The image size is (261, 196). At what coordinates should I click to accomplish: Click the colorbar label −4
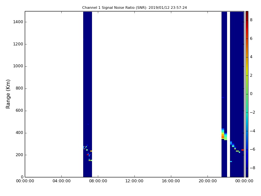253,131
